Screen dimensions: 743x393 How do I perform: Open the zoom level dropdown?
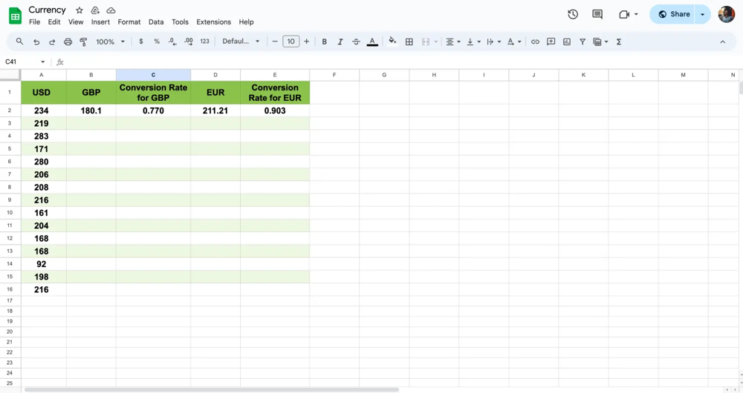click(110, 42)
